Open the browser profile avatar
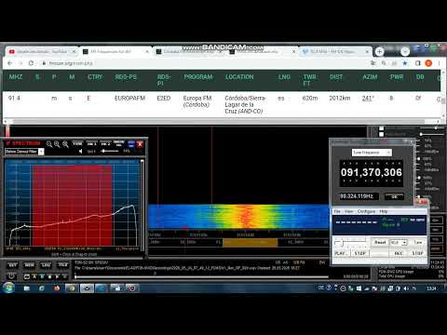 tap(428, 63)
